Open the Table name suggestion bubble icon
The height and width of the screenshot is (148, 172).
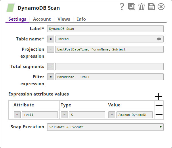[x=159, y=39]
